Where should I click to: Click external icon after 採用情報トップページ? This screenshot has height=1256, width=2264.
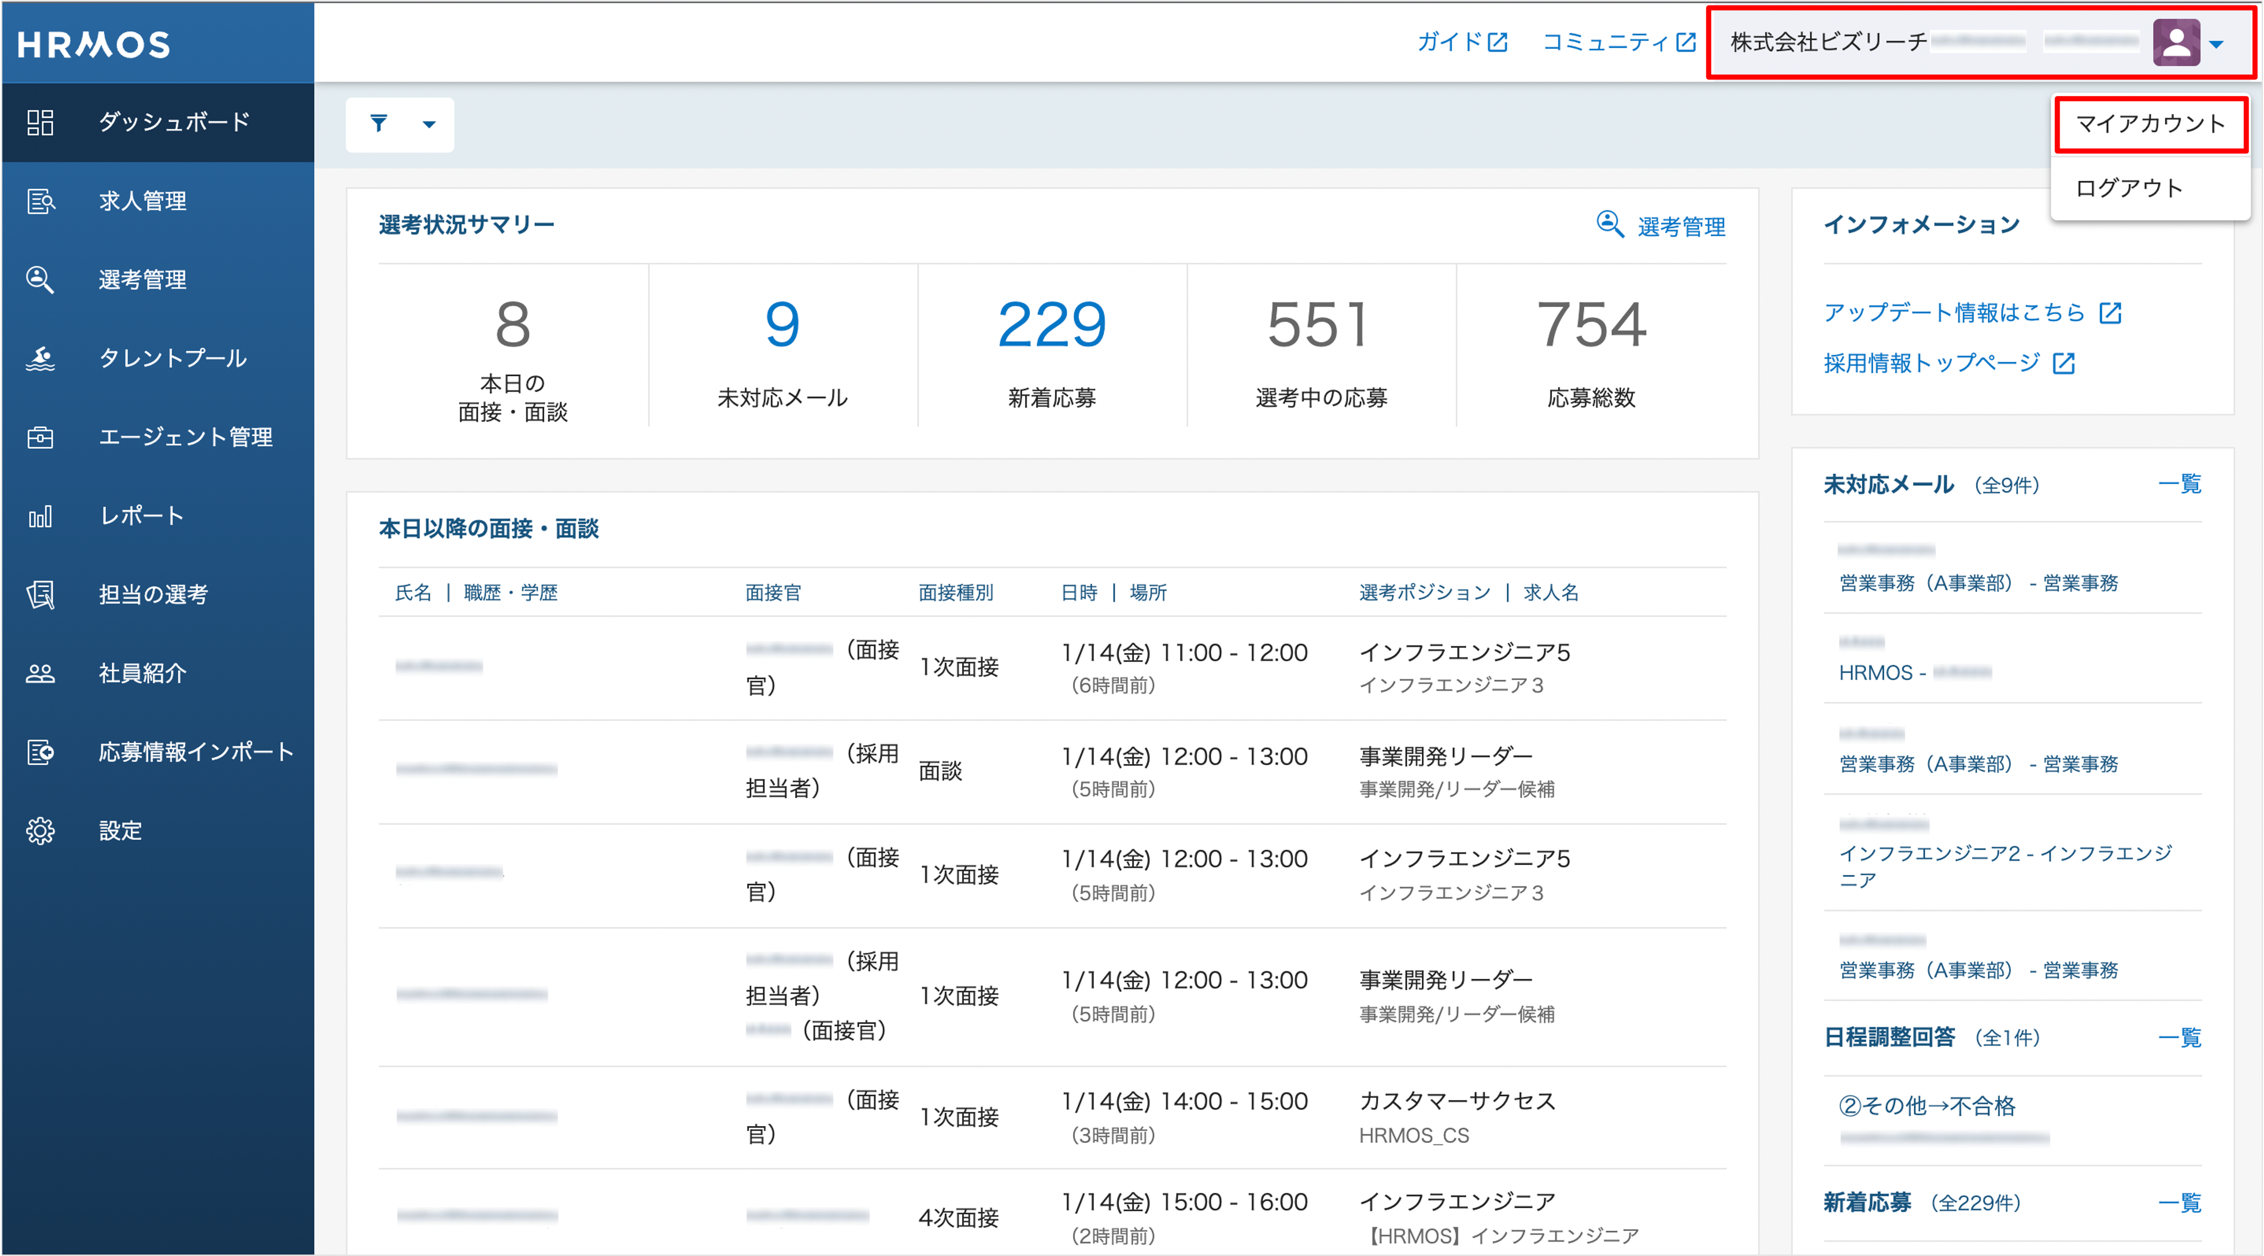2064,363
